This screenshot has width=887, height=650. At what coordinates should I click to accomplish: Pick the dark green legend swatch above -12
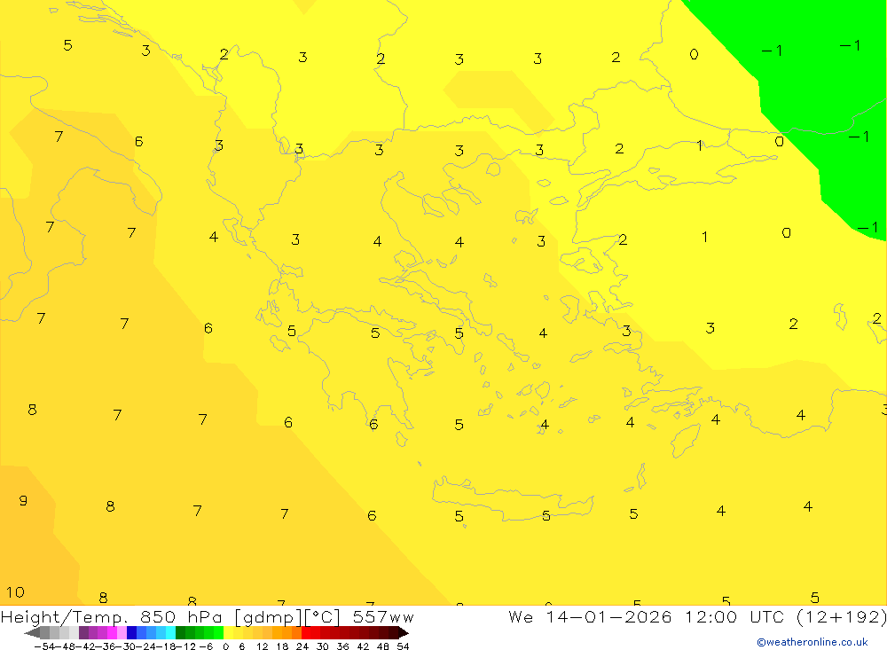(180, 633)
